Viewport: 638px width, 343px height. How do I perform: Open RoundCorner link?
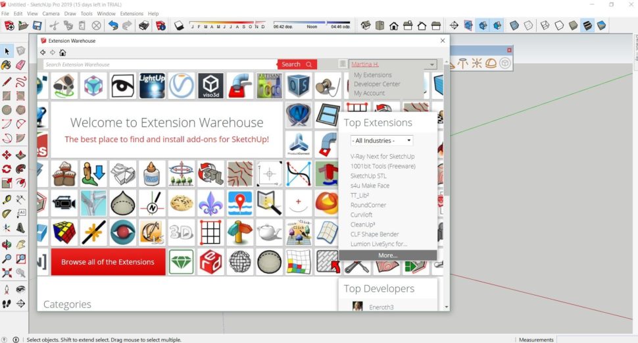coord(368,205)
